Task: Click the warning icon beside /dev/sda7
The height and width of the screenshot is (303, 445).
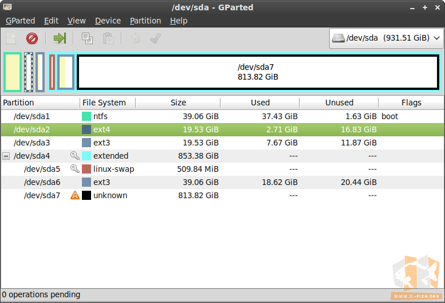Action: (74, 195)
